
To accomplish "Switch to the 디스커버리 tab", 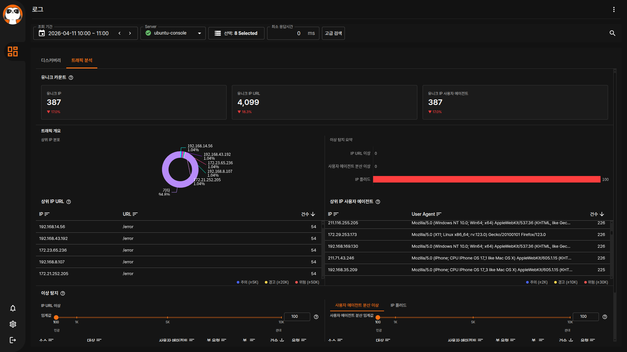I will pos(51,60).
